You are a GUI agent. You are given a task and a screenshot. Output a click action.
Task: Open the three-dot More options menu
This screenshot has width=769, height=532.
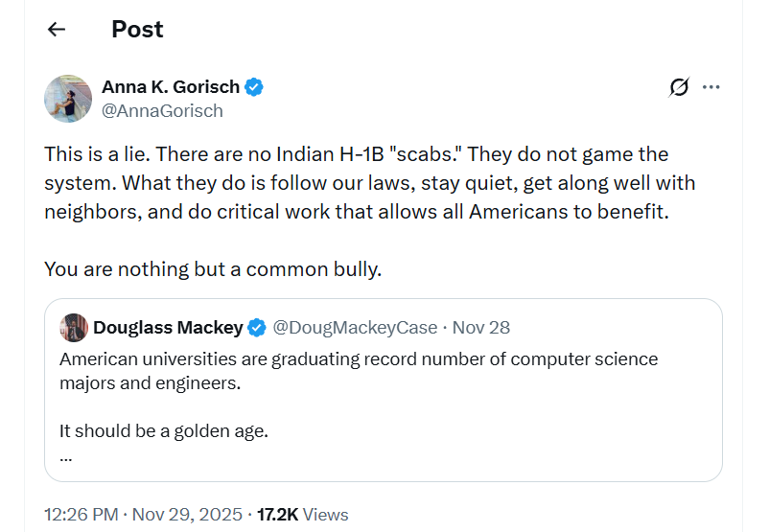point(711,87)
